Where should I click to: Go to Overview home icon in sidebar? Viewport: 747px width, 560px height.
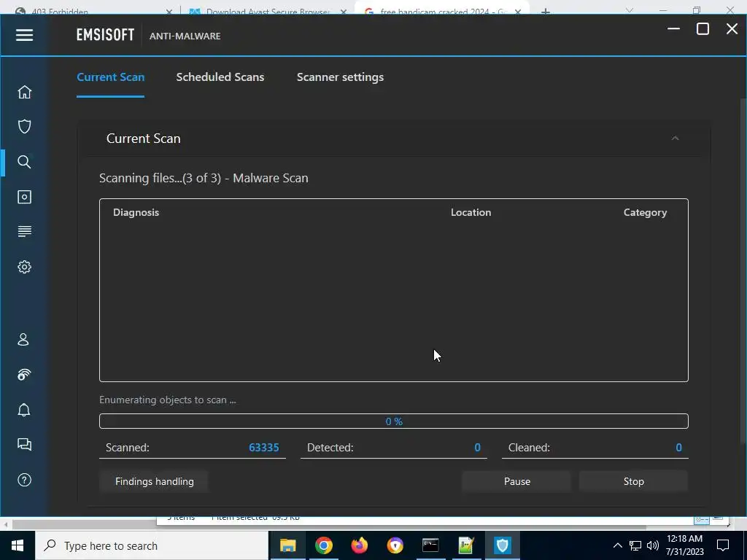coord(24,92)
